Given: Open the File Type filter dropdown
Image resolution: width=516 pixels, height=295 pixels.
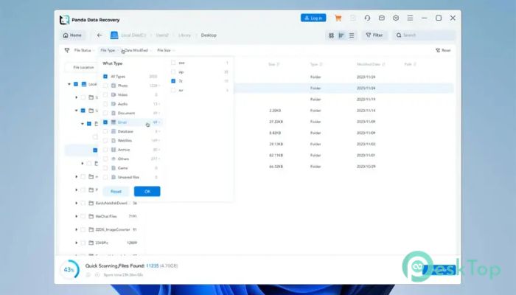Looking at the screenshot, I should pyautogui.click(x=109, y=50).
